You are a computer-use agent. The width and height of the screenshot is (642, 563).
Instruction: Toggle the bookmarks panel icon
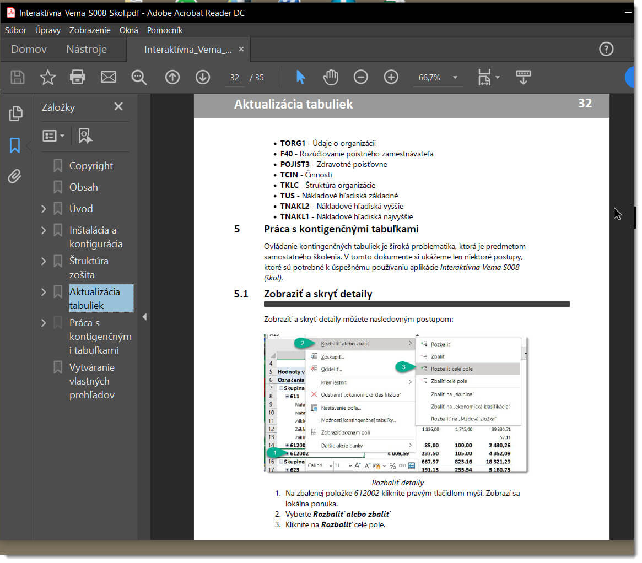point(15,145)
